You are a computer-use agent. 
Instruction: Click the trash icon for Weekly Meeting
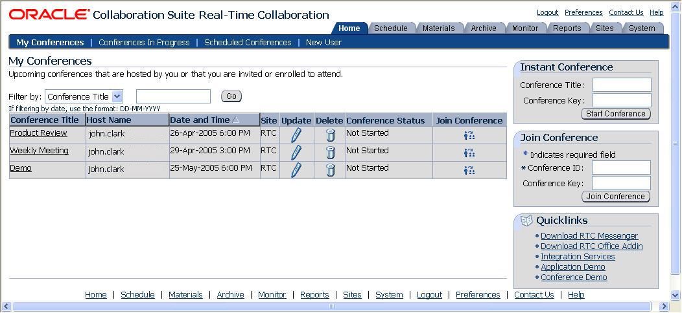[x=330, y=153]
